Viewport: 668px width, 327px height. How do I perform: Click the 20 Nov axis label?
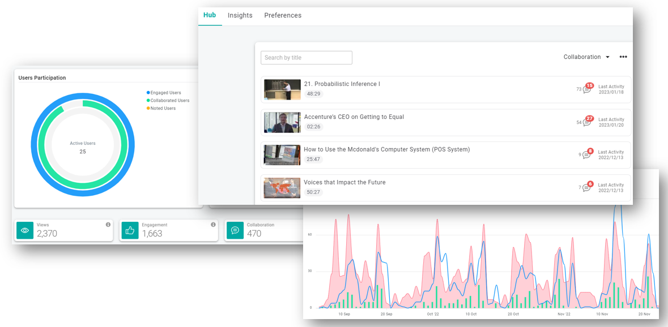[644, 314]
